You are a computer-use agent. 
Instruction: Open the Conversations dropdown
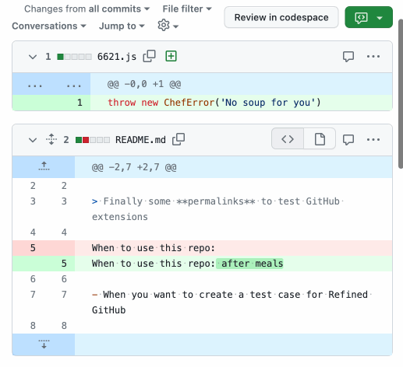[x=49, y=26]
